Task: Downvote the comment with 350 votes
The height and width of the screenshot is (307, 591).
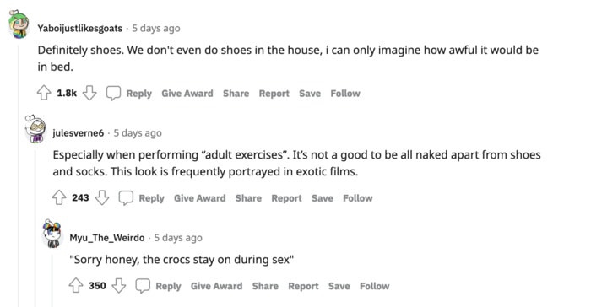Action: point(119,286)
